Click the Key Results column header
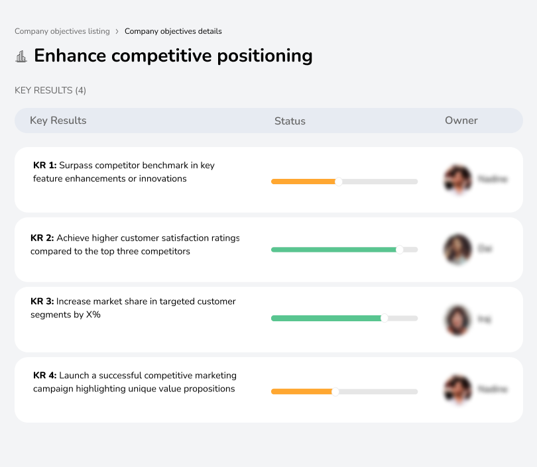This screenshot has width=537, height=467. pyautogui.click(x=58, y=121)
